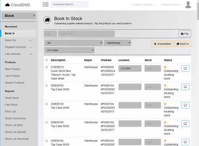Click the date 10/03/2017
199x146 pixels.
click(x=108, y=75)
